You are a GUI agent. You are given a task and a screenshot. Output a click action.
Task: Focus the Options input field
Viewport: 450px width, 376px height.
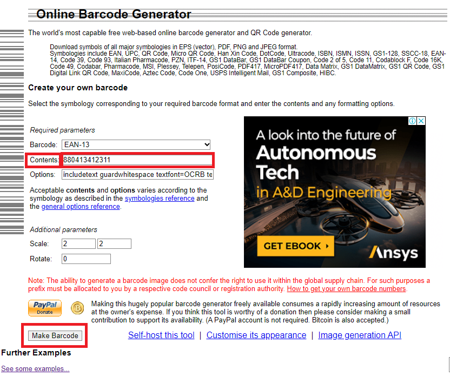pyautogui.click(x=137, y=175)
